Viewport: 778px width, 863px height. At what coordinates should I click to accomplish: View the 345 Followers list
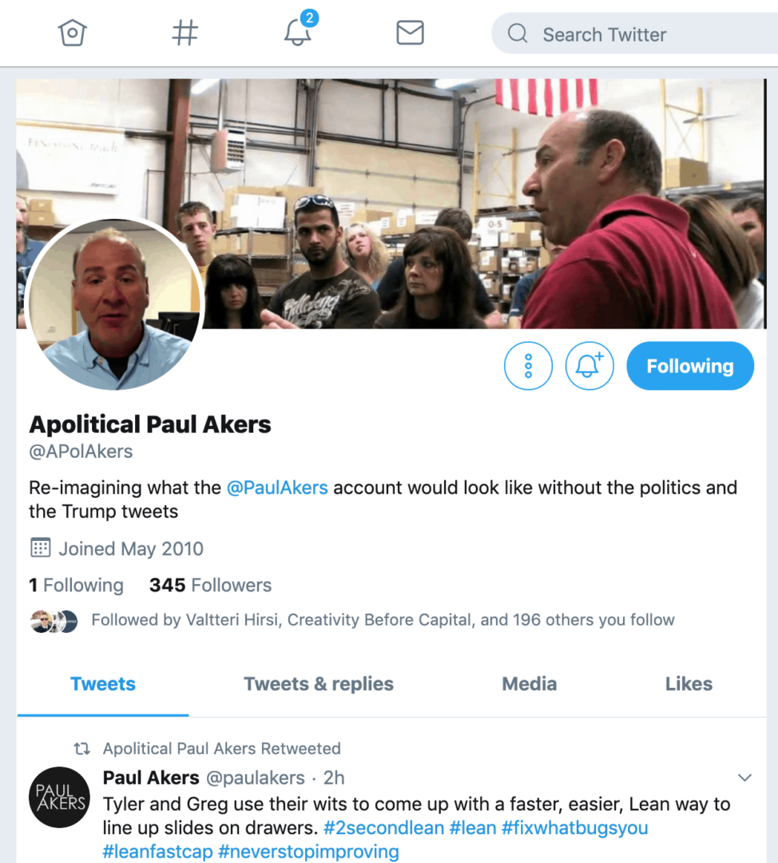[x=210, y=585]
